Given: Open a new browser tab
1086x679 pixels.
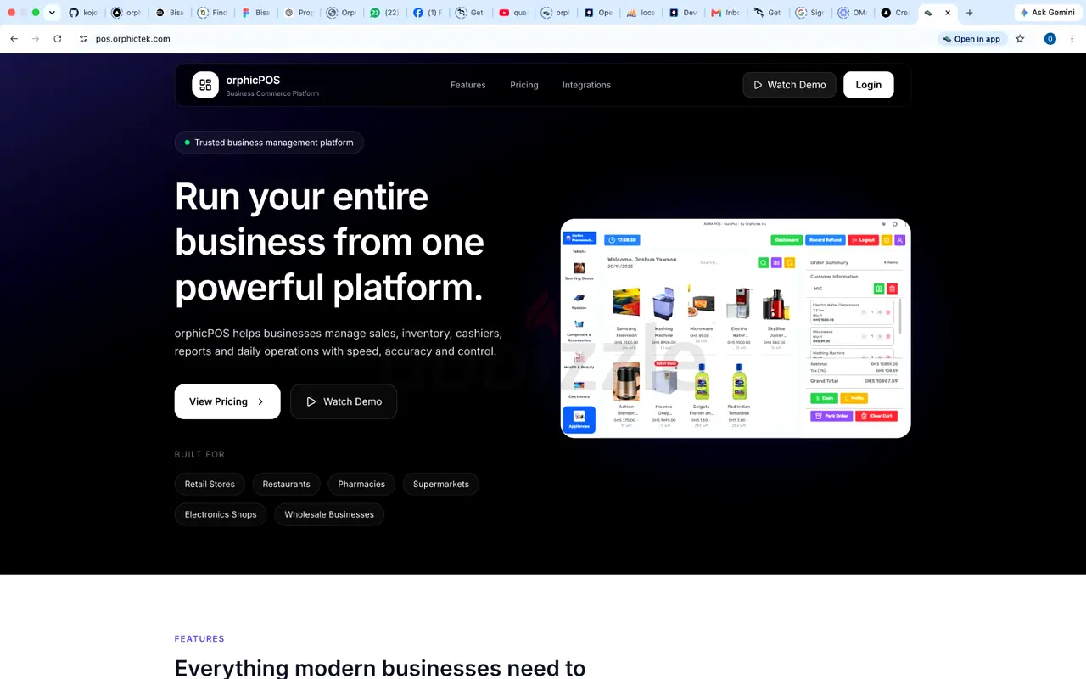Looking at the screenshot, I should tap(970, 13).
